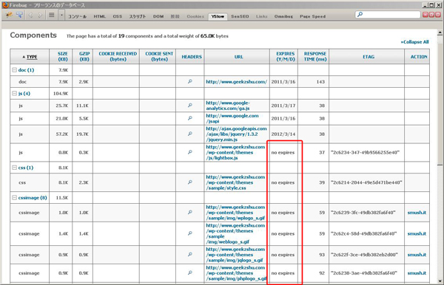Collapse the doc (1) group
Image resolution: width=444 pixels, height=285 pixels.
pyautogui.click(x=15, y=69)
